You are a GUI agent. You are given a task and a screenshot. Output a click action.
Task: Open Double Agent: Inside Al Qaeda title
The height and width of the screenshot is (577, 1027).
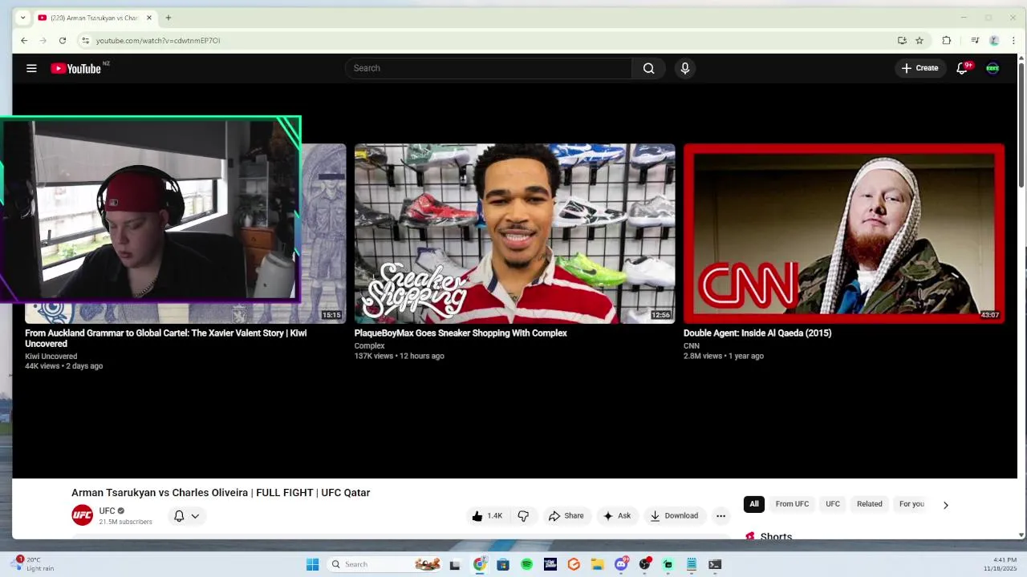tap(757, 333)
